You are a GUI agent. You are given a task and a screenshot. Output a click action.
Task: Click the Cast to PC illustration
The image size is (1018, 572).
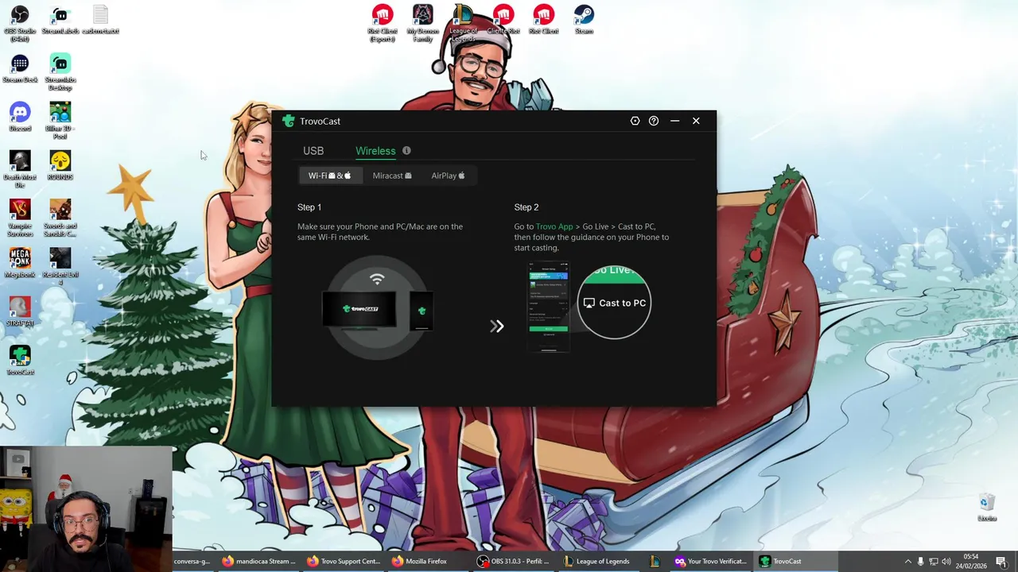614,303
